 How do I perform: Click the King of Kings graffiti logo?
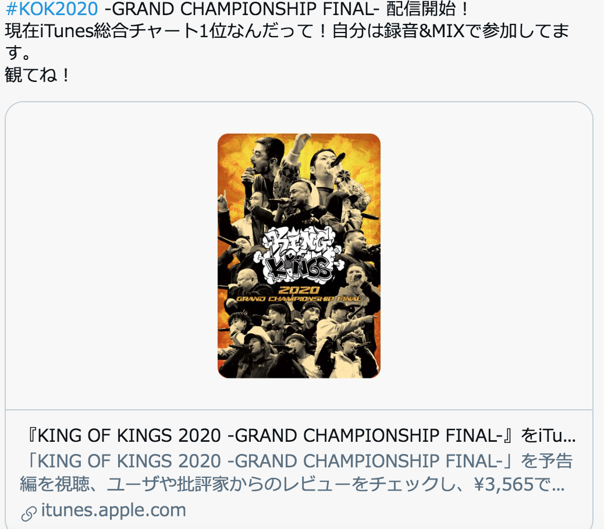point(299,255)
